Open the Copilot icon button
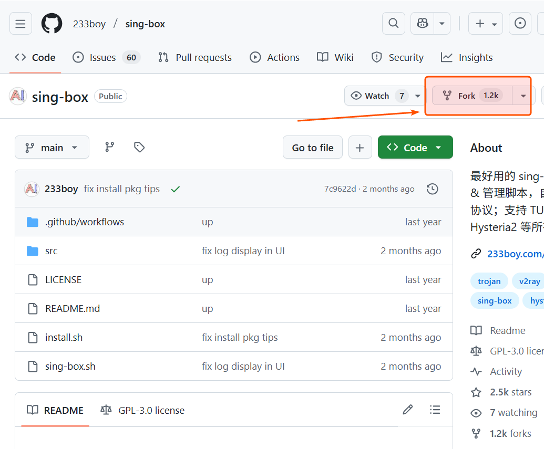 tap(423, 24)
